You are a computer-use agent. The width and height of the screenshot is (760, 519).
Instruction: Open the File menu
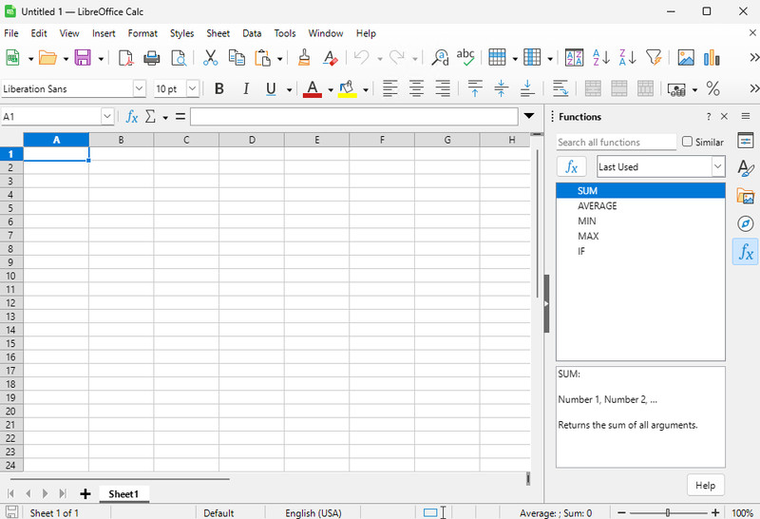coord(11,33)
